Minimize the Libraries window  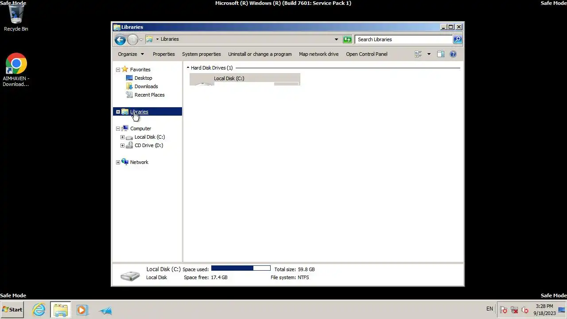pyautogui.click(x=443, y=27)
